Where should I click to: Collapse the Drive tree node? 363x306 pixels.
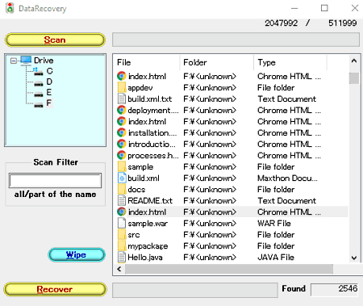coord(14,61)
